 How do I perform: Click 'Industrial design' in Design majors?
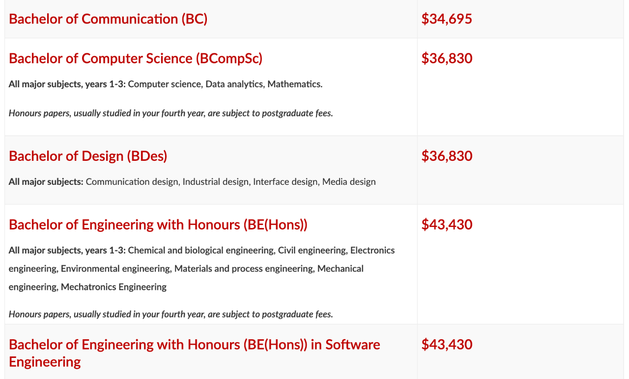coord(215,182)
